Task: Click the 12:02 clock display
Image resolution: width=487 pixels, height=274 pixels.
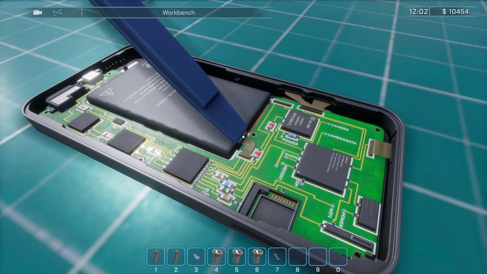Action: (x=419, y=12)
